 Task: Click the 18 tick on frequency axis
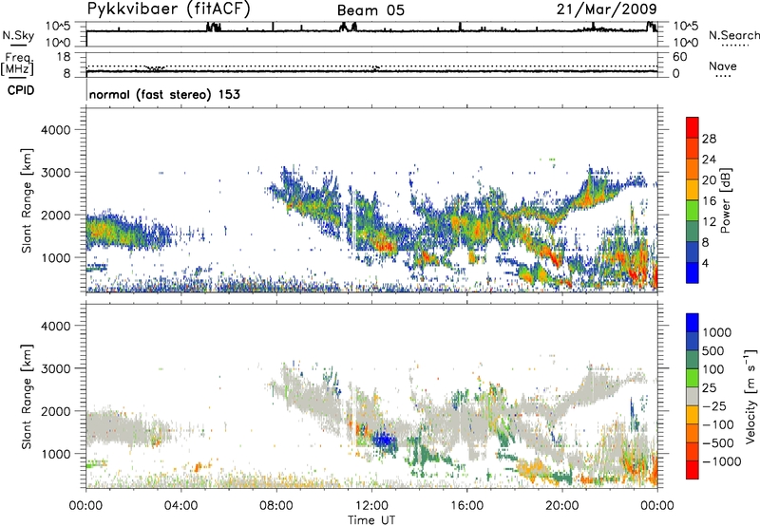(64, 57)
